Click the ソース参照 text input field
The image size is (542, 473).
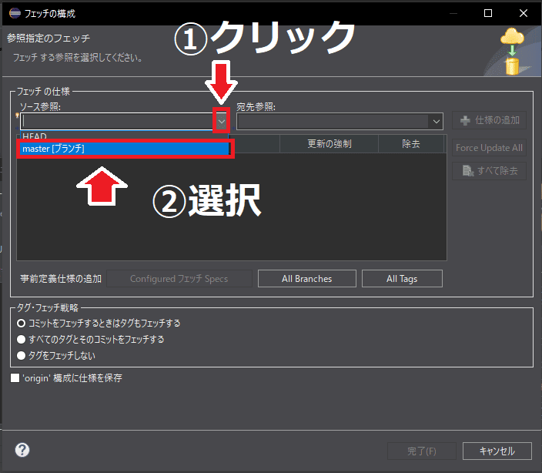(x=115, y=121)
